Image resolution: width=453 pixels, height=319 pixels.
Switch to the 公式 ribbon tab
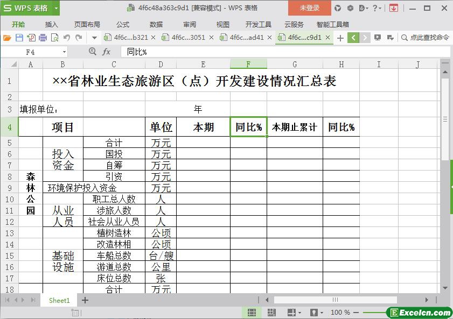(x=123, y=24)
